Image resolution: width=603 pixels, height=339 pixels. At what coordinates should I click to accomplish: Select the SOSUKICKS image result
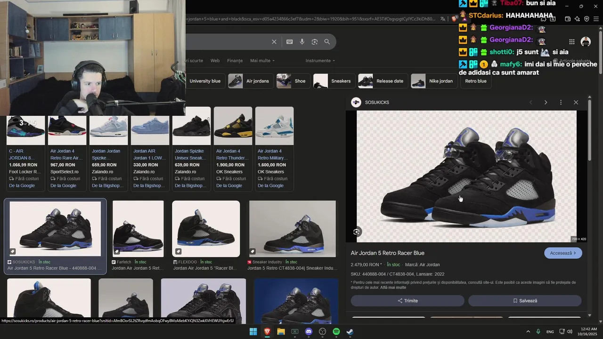point(55,236)
